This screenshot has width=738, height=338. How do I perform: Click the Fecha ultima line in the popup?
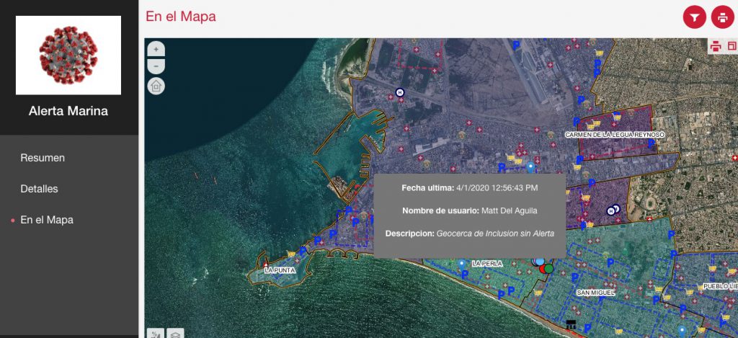470,188
